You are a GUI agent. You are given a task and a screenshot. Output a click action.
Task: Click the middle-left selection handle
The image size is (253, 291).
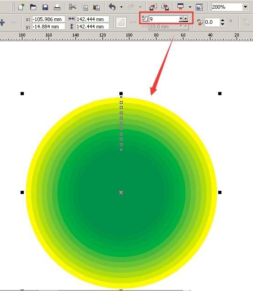point(22,193)
